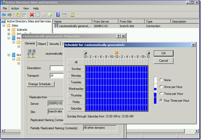Viewport: 201px width, 140px height.
Task: Collapse the Sites tree node
Action: 4,26
